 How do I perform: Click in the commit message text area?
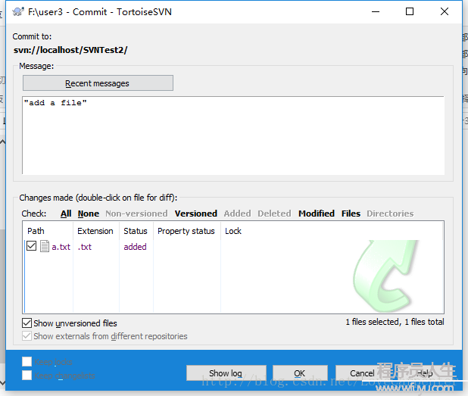tap(233, 136)
